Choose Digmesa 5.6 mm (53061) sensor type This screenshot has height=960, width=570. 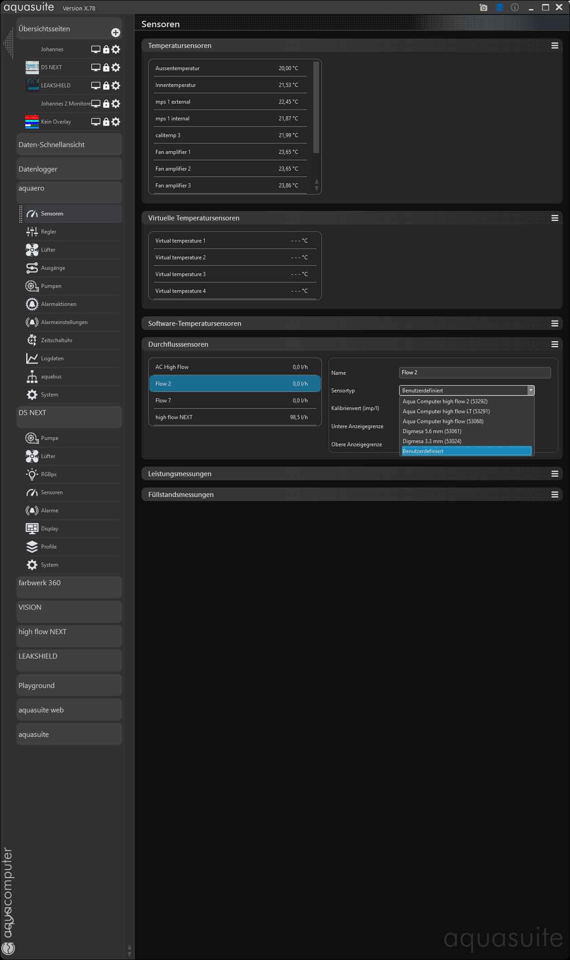432,431
